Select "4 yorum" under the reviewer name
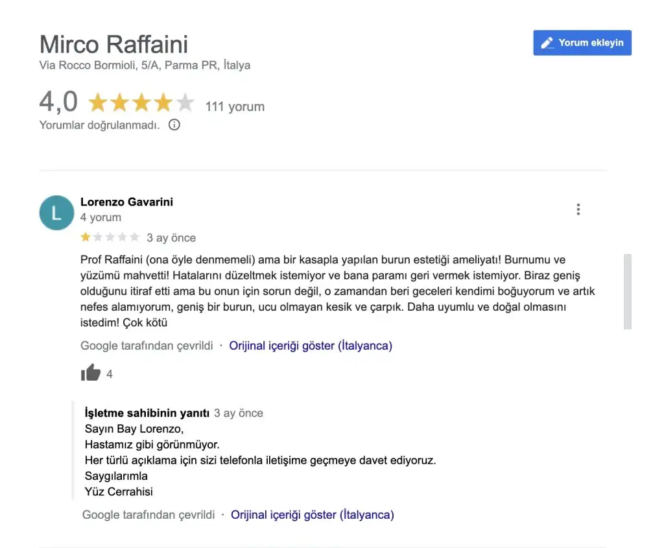 (101, 217)
